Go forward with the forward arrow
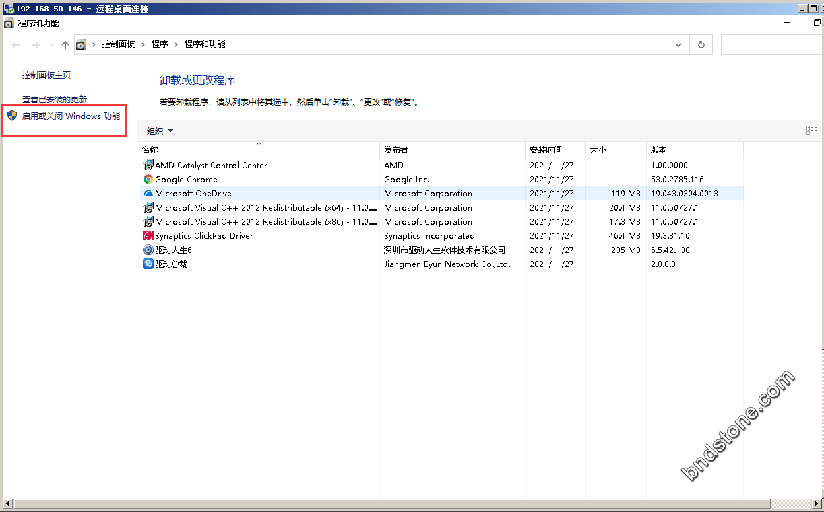The height and width of the screenshot is (512, 824). 36,44
